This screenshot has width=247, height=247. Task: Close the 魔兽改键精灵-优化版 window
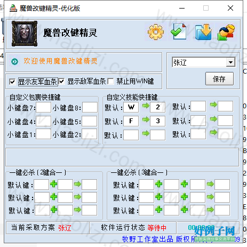pyautogui.click(x=230, y=8)
